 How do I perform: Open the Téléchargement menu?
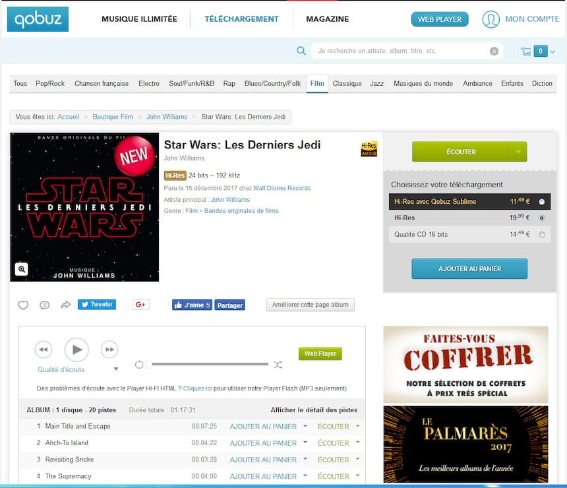click(x=241, y=19)
